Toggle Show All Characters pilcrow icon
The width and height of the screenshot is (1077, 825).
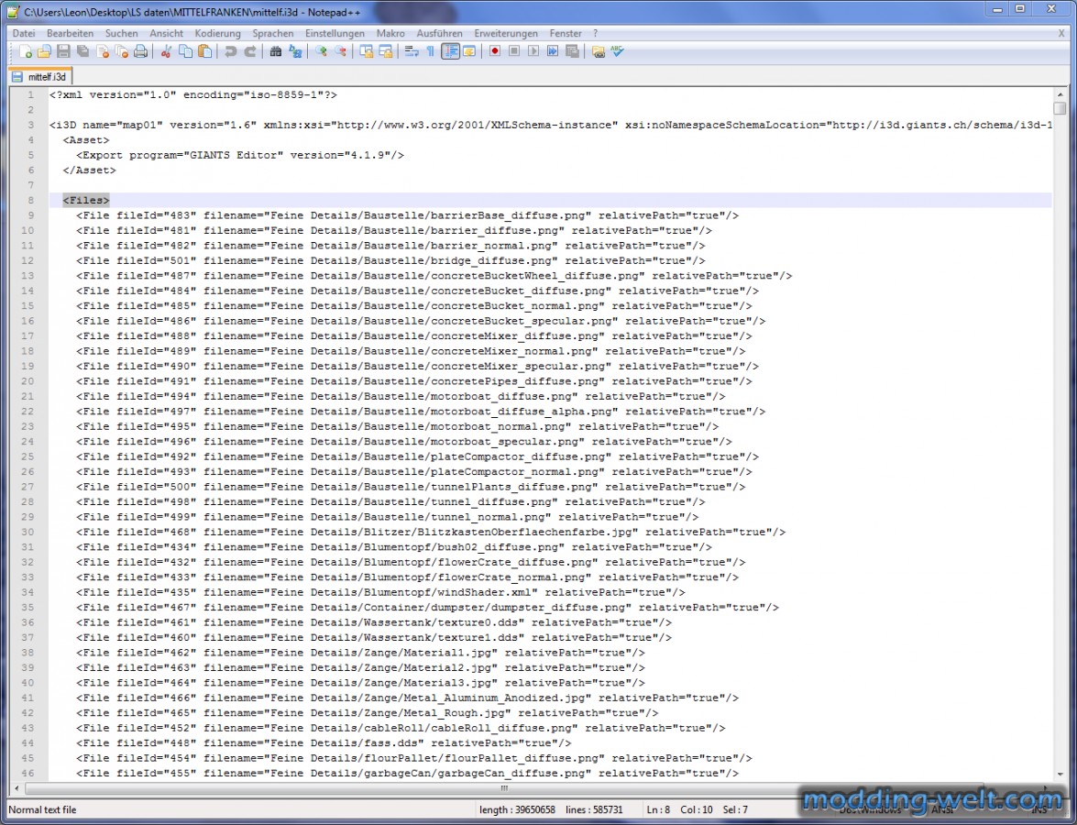point(431,51)
